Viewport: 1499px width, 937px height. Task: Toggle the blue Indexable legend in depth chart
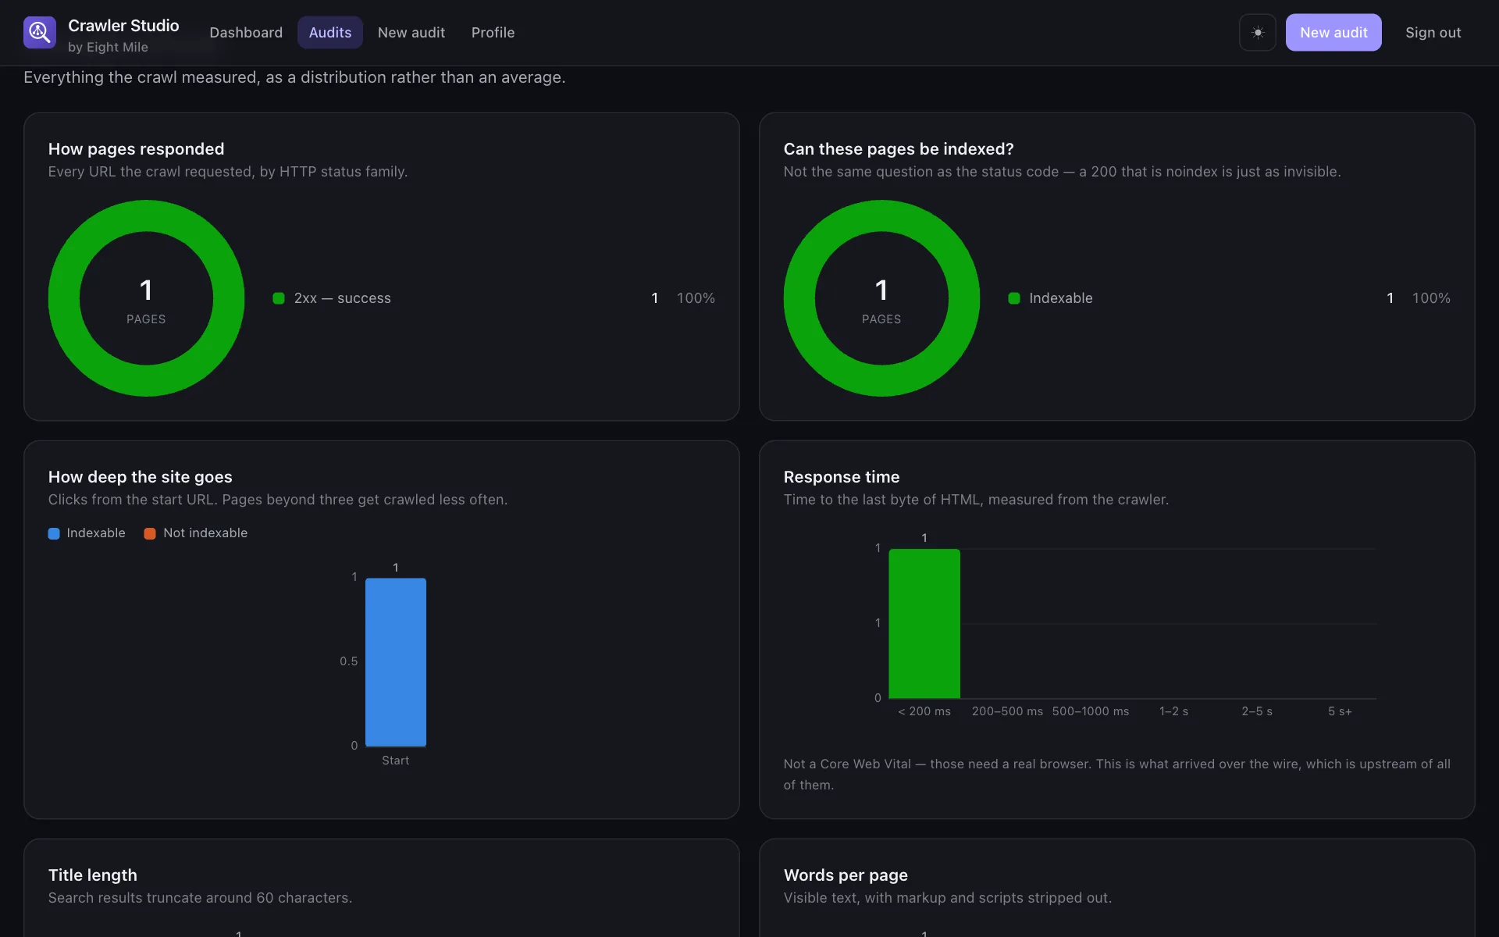[87, 533]
